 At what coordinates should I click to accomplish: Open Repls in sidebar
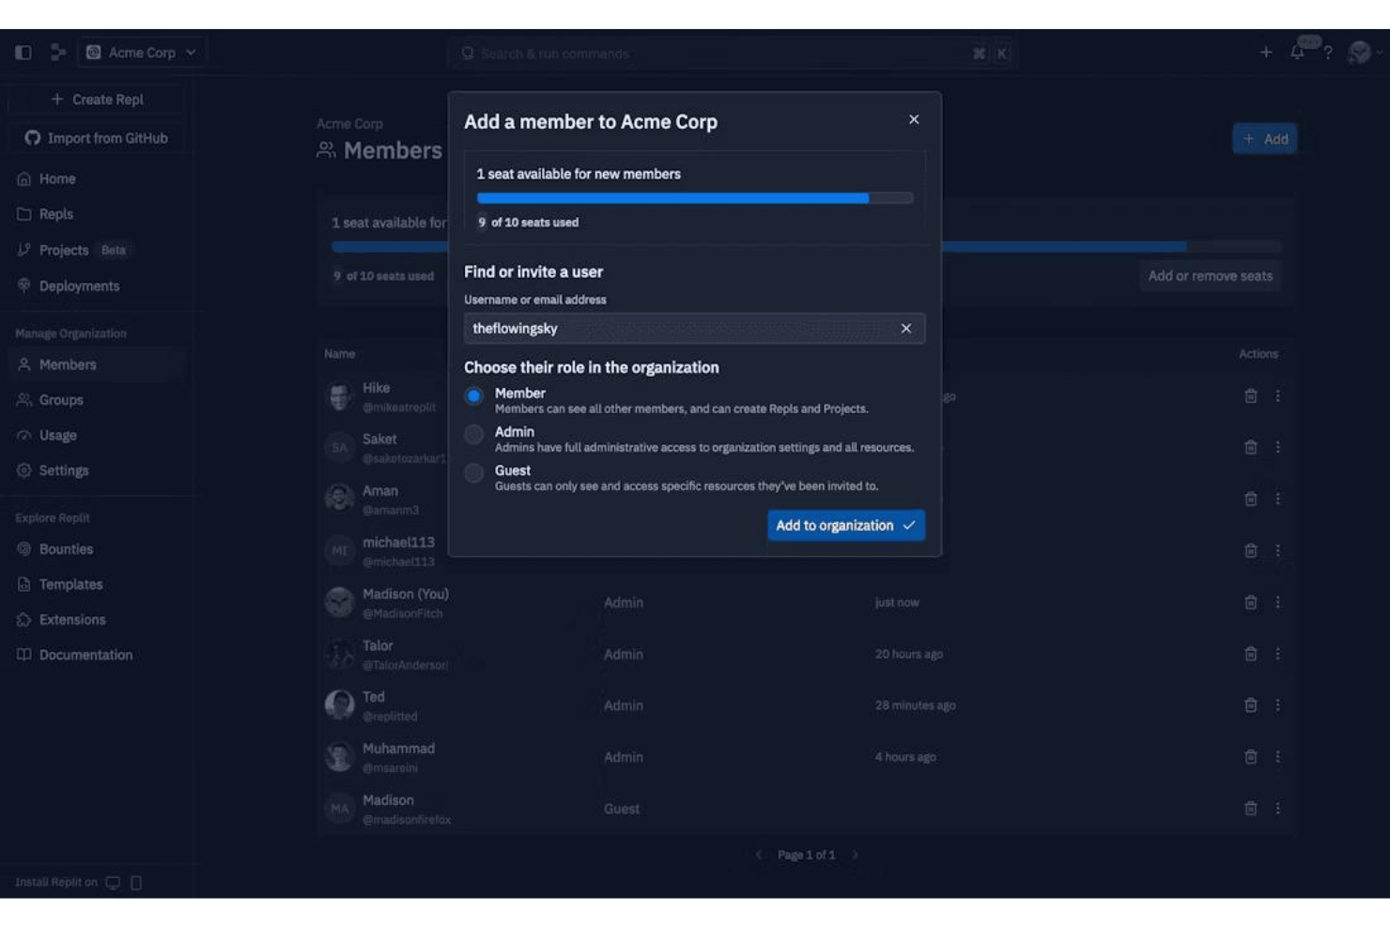point(98,214)
